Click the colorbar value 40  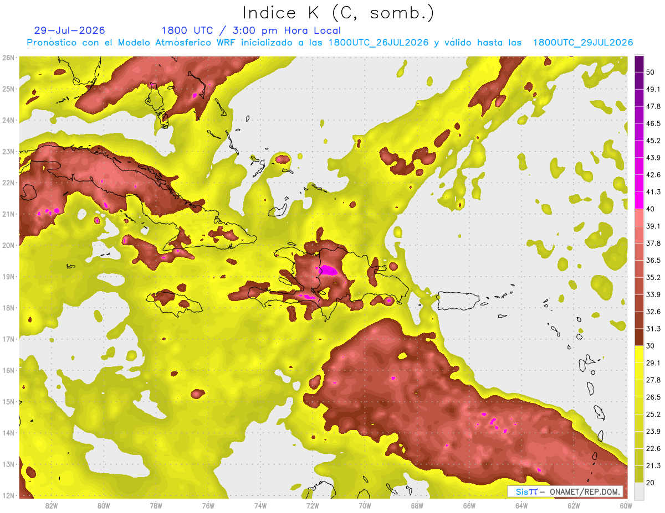coord(651,209)
